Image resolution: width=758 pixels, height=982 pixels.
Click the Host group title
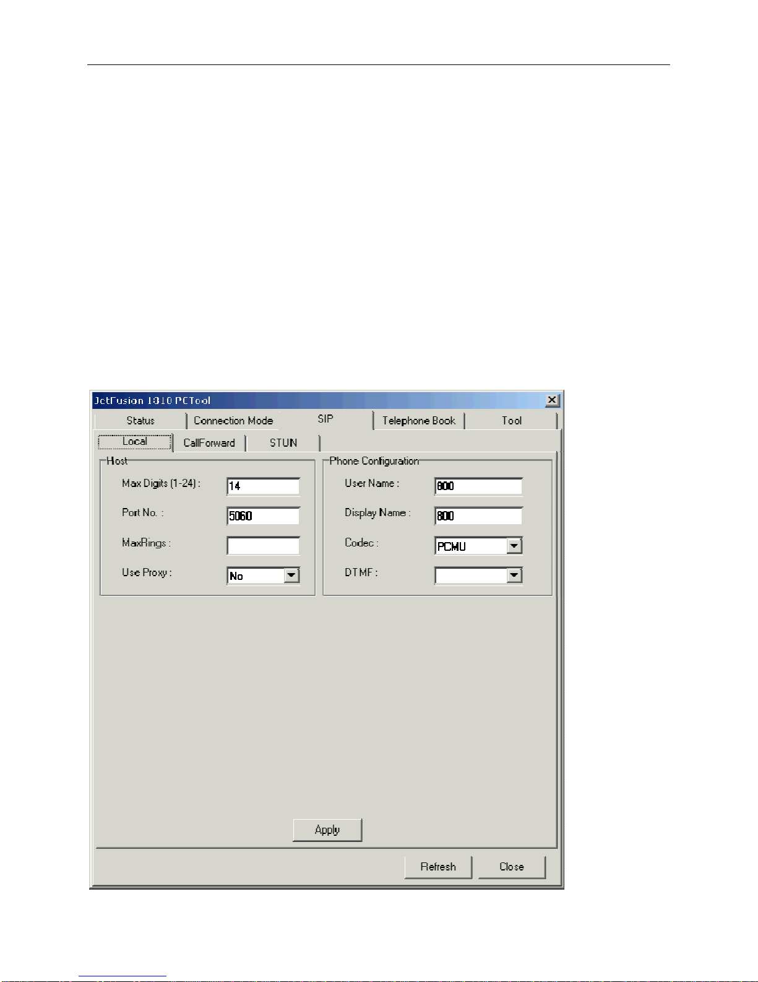click(x=117, y=461)
